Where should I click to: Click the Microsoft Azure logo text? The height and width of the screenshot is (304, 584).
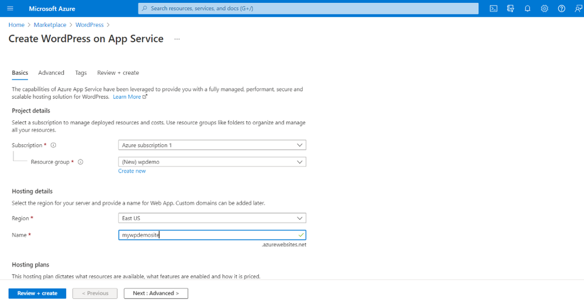52,9
